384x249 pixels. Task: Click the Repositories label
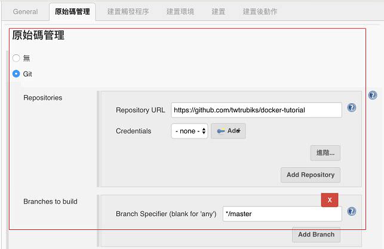point(43,98)
